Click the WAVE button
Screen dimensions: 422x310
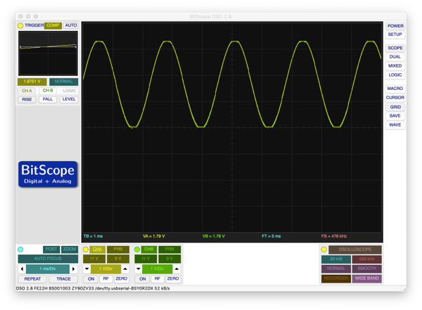click(395, 125)
